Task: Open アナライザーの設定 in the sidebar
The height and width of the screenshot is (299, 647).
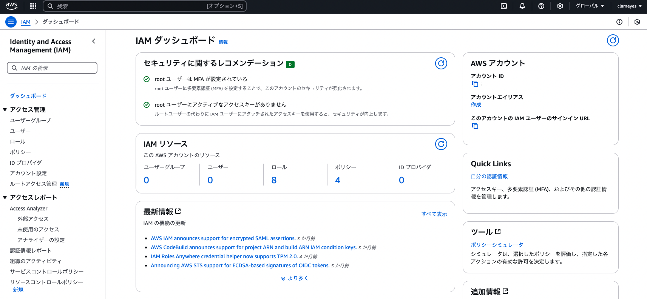Action: (41, 240)
